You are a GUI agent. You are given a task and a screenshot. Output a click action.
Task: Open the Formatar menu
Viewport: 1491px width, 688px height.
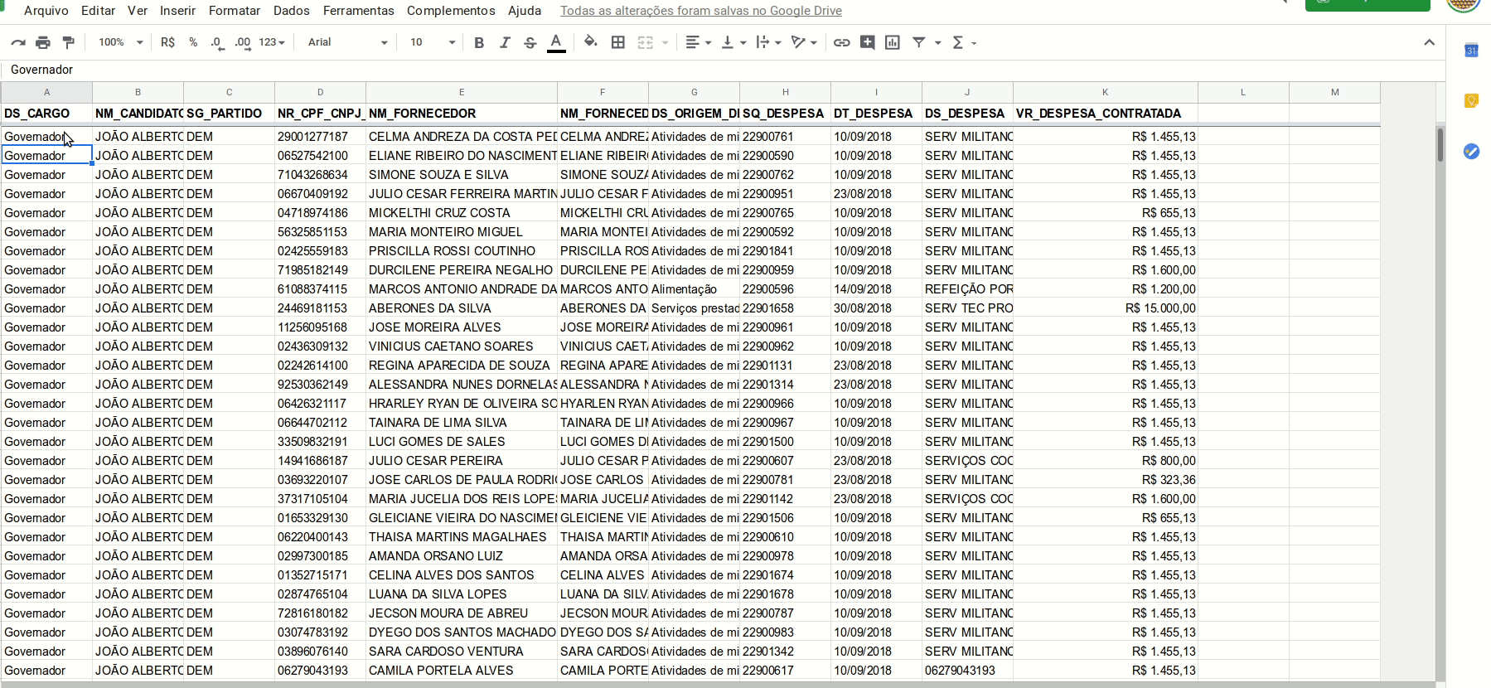234,11
